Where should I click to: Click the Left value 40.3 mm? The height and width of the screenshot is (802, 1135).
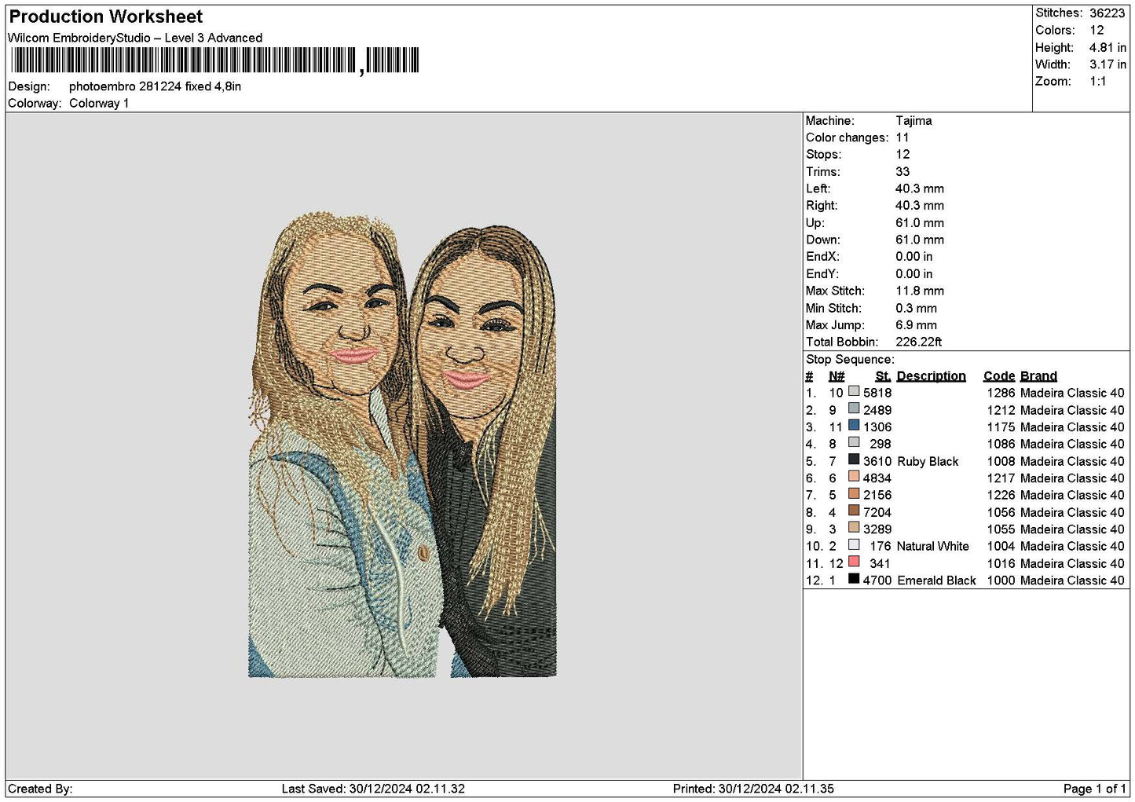pos(920,189)
